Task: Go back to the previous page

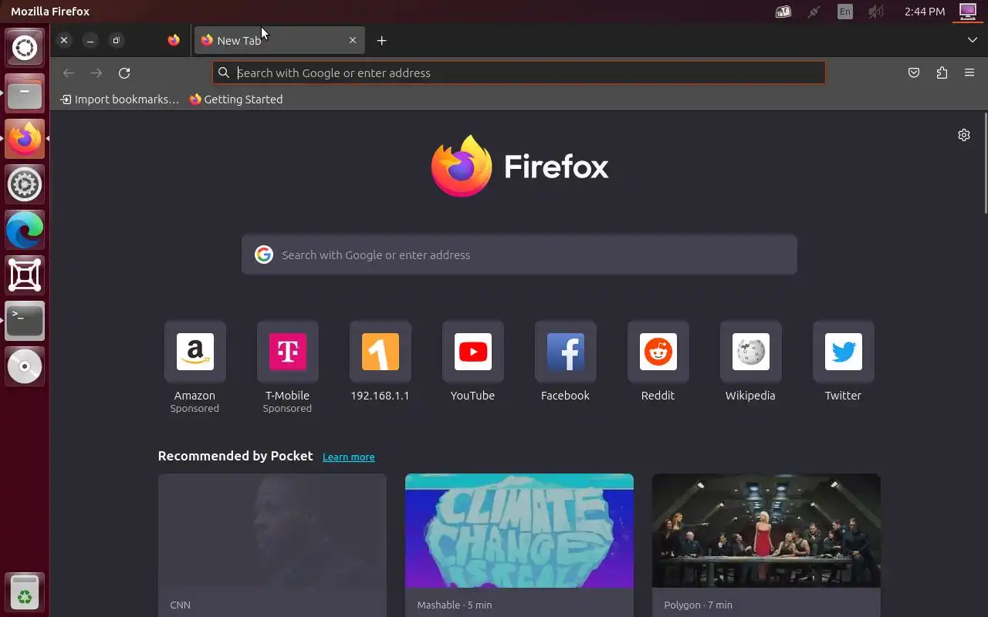Action: pyautogui.click(x=69, y=73)
